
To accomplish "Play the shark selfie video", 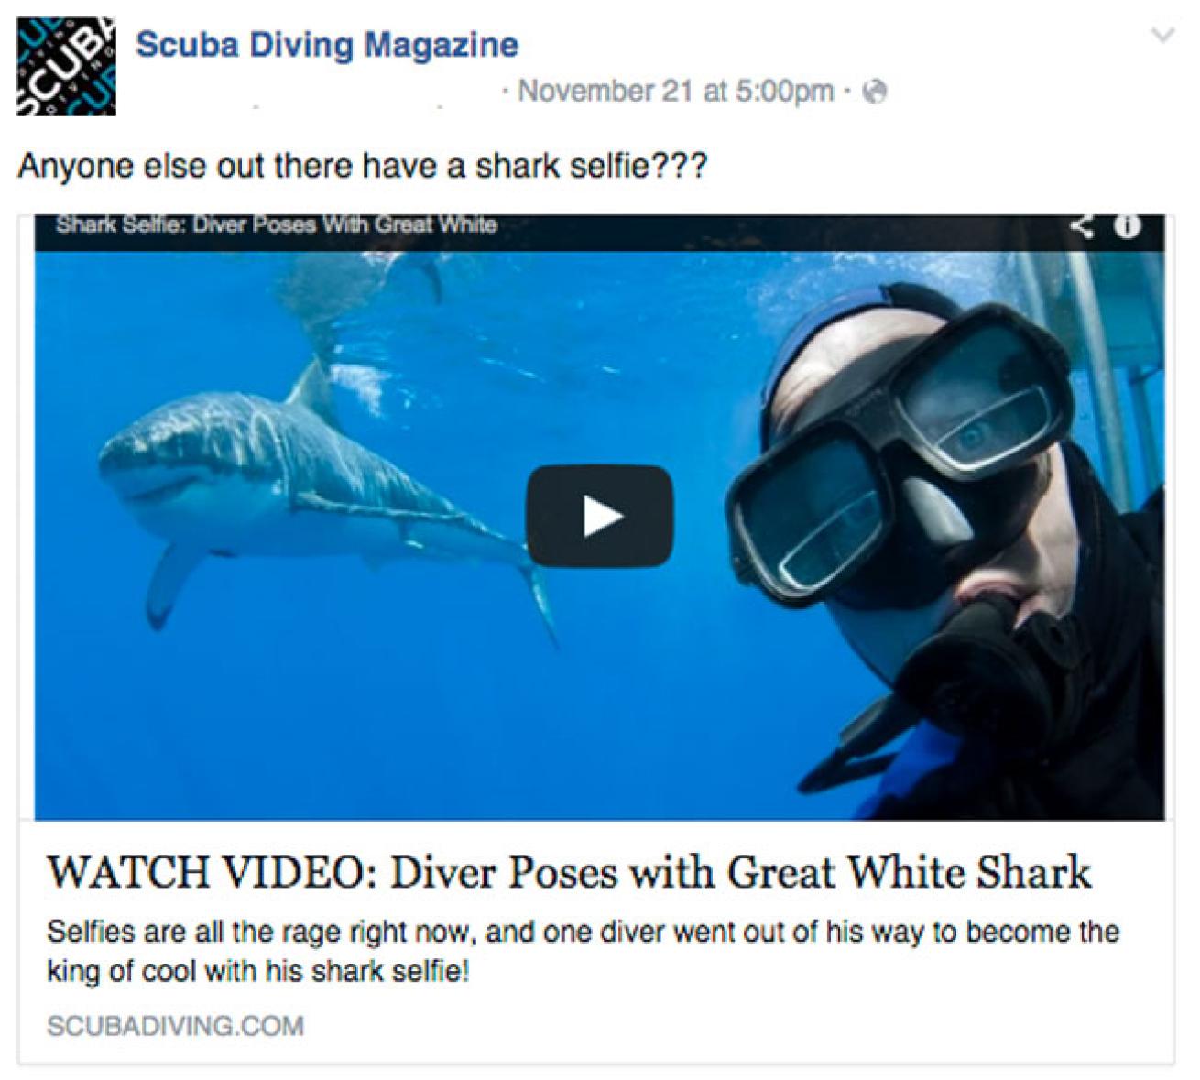I will coord(599,517).
